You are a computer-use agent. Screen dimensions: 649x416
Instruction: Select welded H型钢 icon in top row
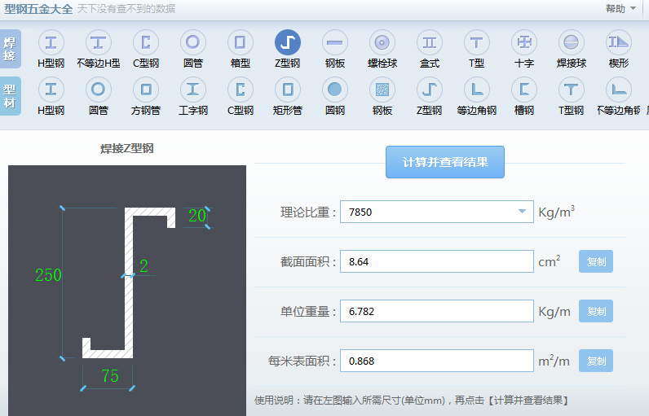(51, 42)
